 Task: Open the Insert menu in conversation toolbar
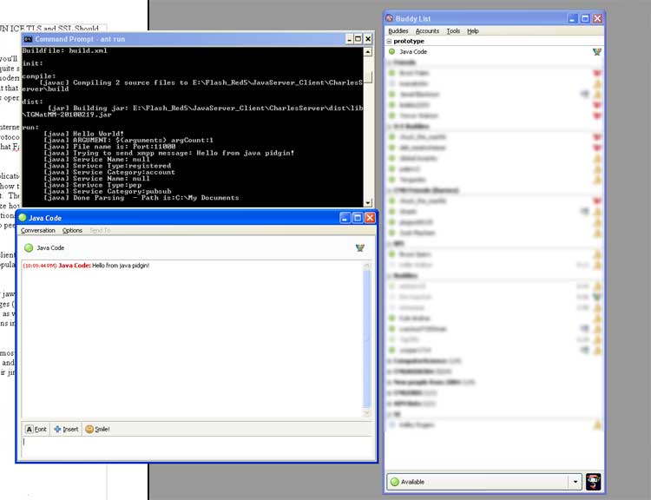(x=66, y=429)
